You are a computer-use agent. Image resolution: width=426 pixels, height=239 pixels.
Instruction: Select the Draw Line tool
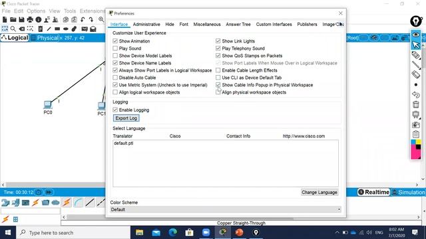[x=49, y=29]
